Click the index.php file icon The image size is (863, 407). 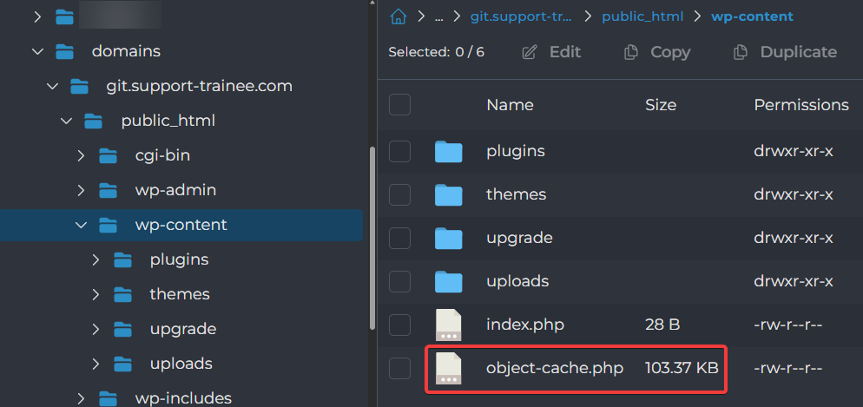click(x=449, y=325)
